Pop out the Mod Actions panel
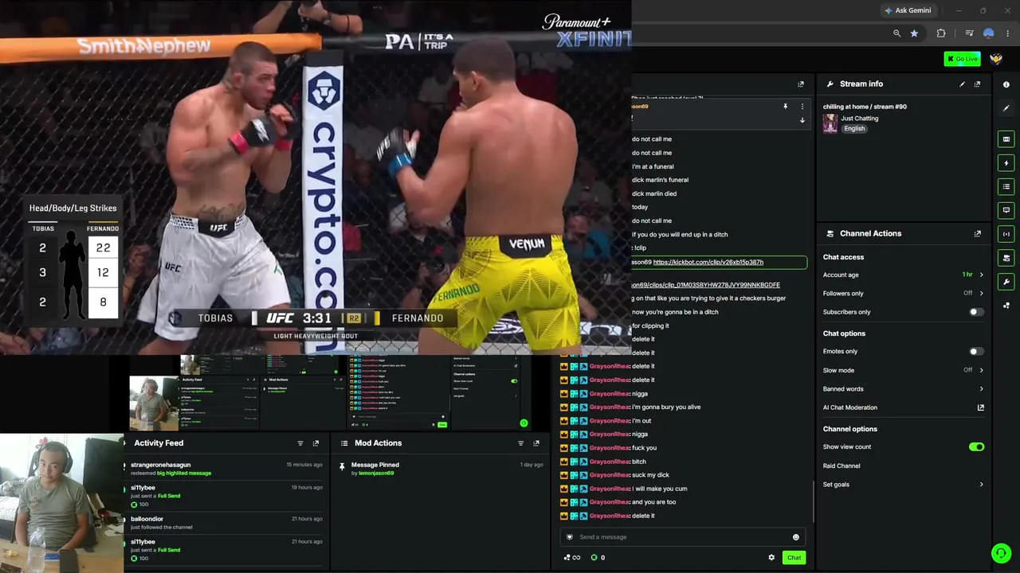The image size is (1020, 573). [535, 443]
